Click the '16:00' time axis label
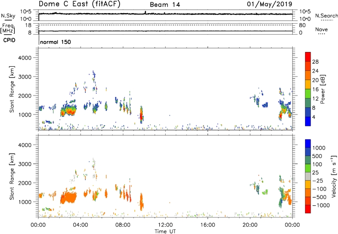Image resolution: width=338 pixels, height=234 pixels. coord(207,225)
